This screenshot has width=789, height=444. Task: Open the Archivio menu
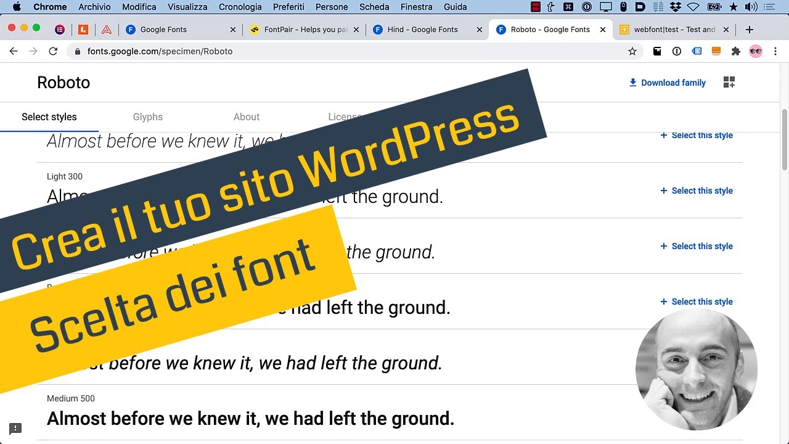point(94,7)
